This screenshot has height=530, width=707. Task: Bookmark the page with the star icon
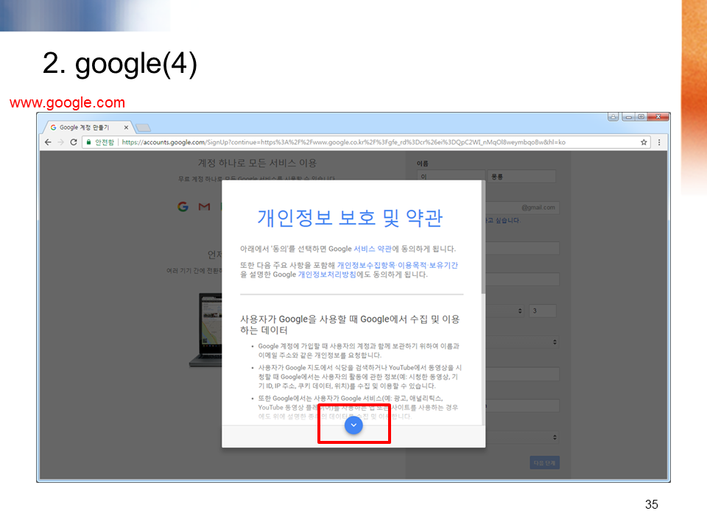tap(644, 142)
